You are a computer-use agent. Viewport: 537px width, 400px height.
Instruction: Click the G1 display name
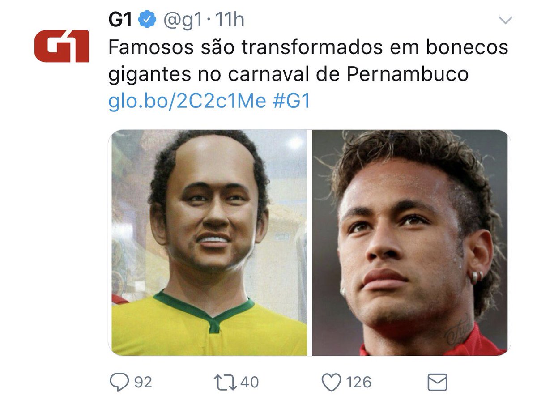coord(121,20)
